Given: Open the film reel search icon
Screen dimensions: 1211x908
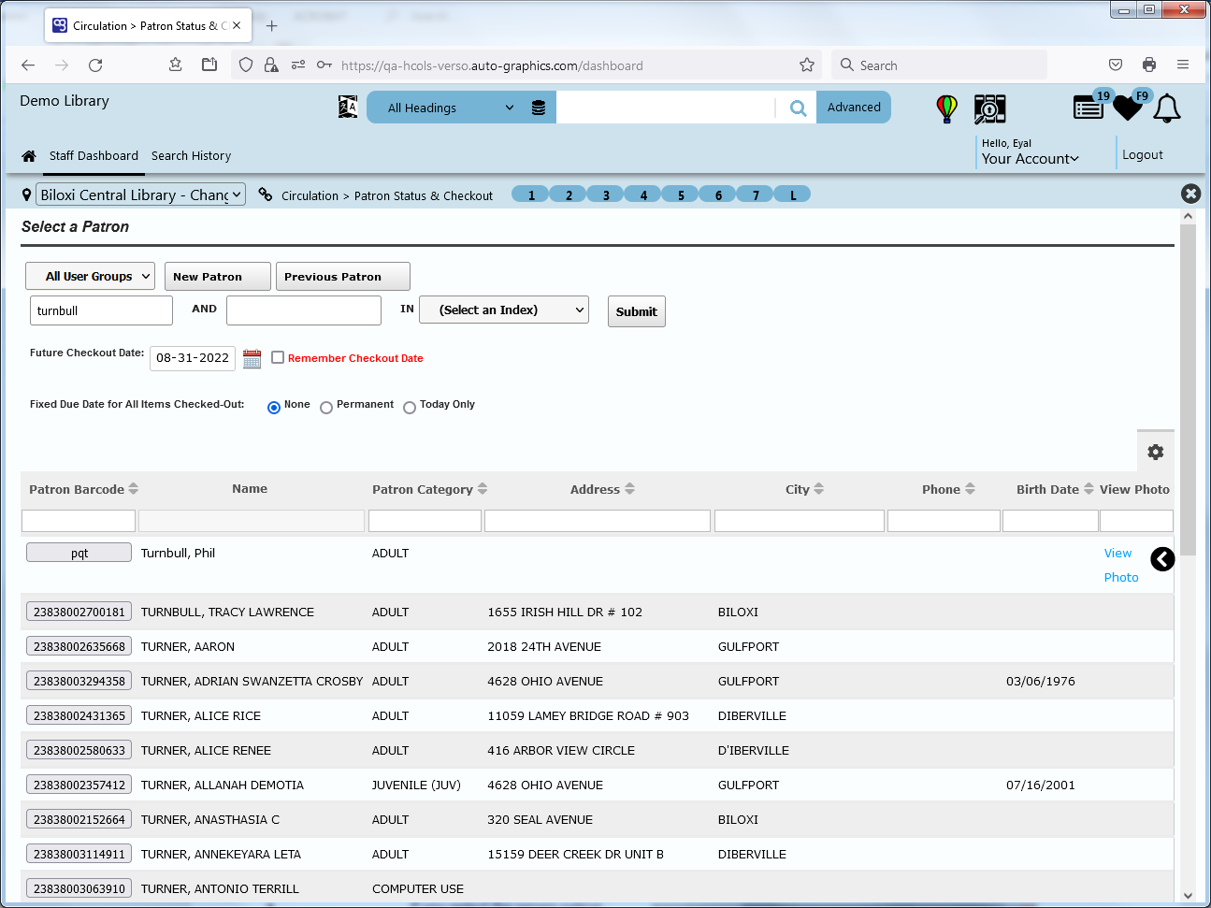Looking at the screenshot, I should click(x=989, y=108).
